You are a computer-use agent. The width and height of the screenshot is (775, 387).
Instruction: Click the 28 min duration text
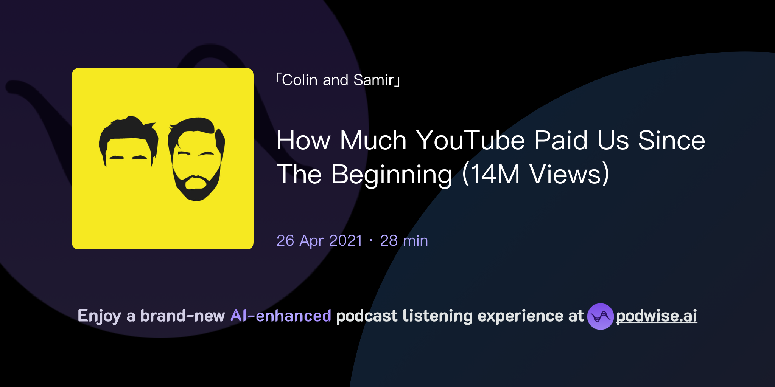(x=404, y=240)
